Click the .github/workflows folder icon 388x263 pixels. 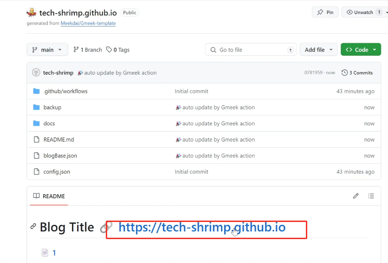coord(36,91)
